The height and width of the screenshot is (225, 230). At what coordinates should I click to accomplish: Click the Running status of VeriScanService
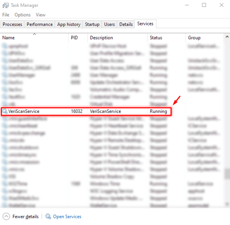[x=158, y=111]
